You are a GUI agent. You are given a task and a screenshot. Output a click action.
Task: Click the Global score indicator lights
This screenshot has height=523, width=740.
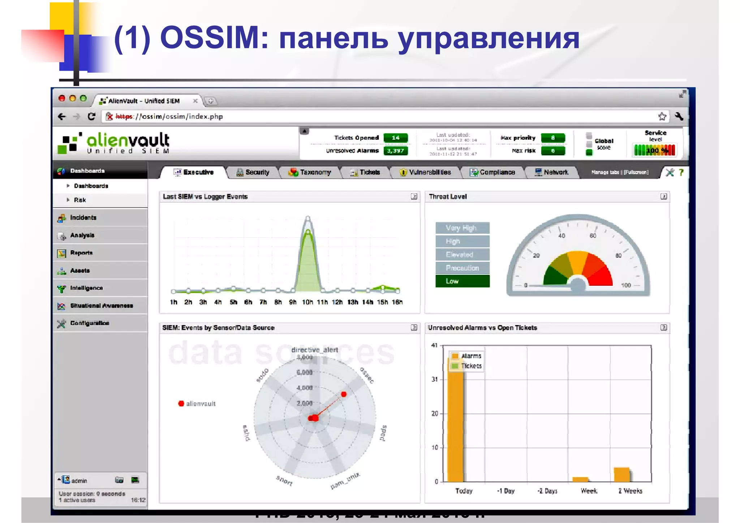[589, 144]
